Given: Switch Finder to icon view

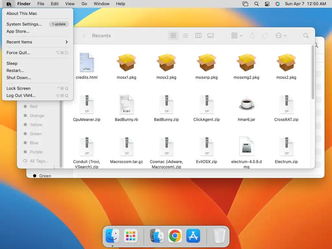Looking at the screenshot, I should 173,36.
